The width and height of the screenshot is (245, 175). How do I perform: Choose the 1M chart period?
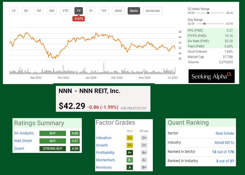(x=39, y=11)
